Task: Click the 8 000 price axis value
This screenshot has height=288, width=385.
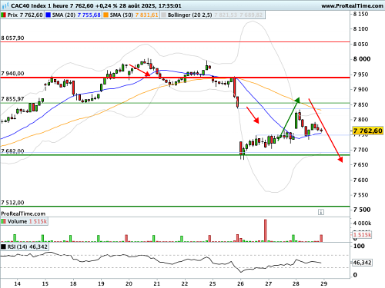Action: pyautogui.click(x=362, y=59)
